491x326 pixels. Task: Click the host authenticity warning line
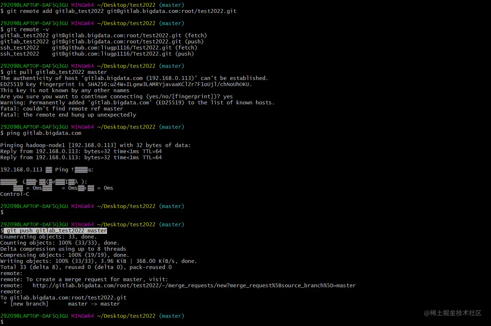coord(134,78)
